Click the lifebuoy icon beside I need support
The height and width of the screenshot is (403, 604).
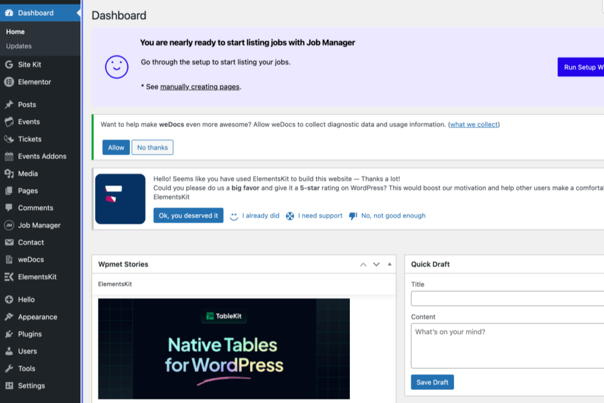(x=290, y=216)
